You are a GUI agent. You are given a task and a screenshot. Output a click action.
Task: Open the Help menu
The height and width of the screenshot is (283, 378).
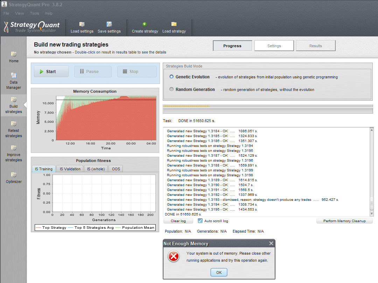coord(49,14)
